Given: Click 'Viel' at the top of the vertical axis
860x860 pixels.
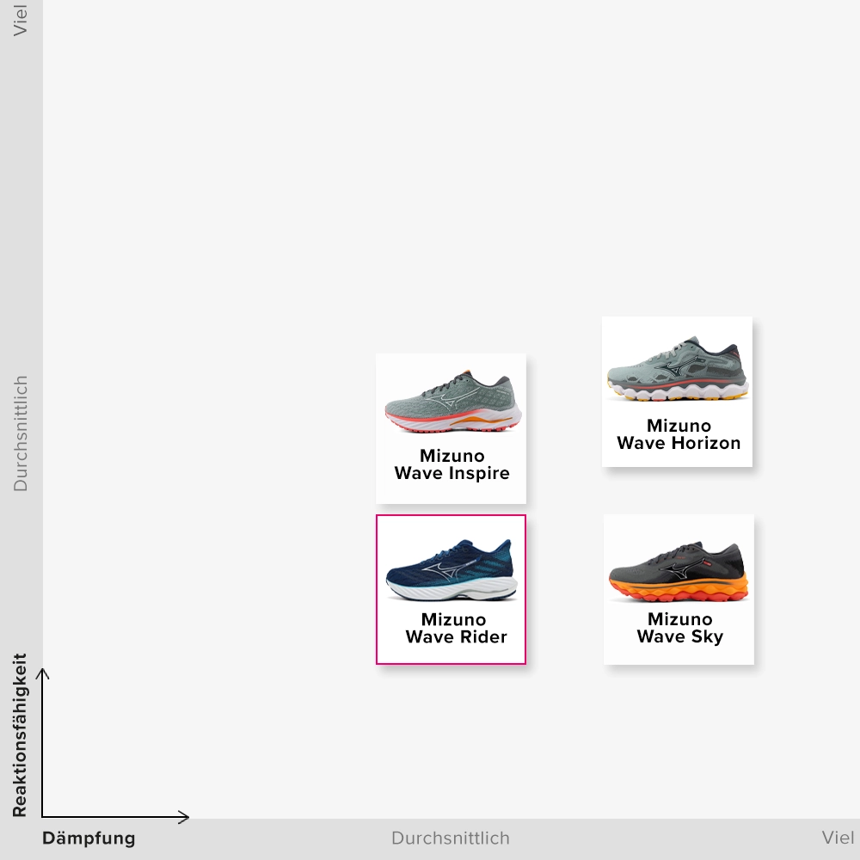Looking at the screenshot, I should [x=21, y=20].
